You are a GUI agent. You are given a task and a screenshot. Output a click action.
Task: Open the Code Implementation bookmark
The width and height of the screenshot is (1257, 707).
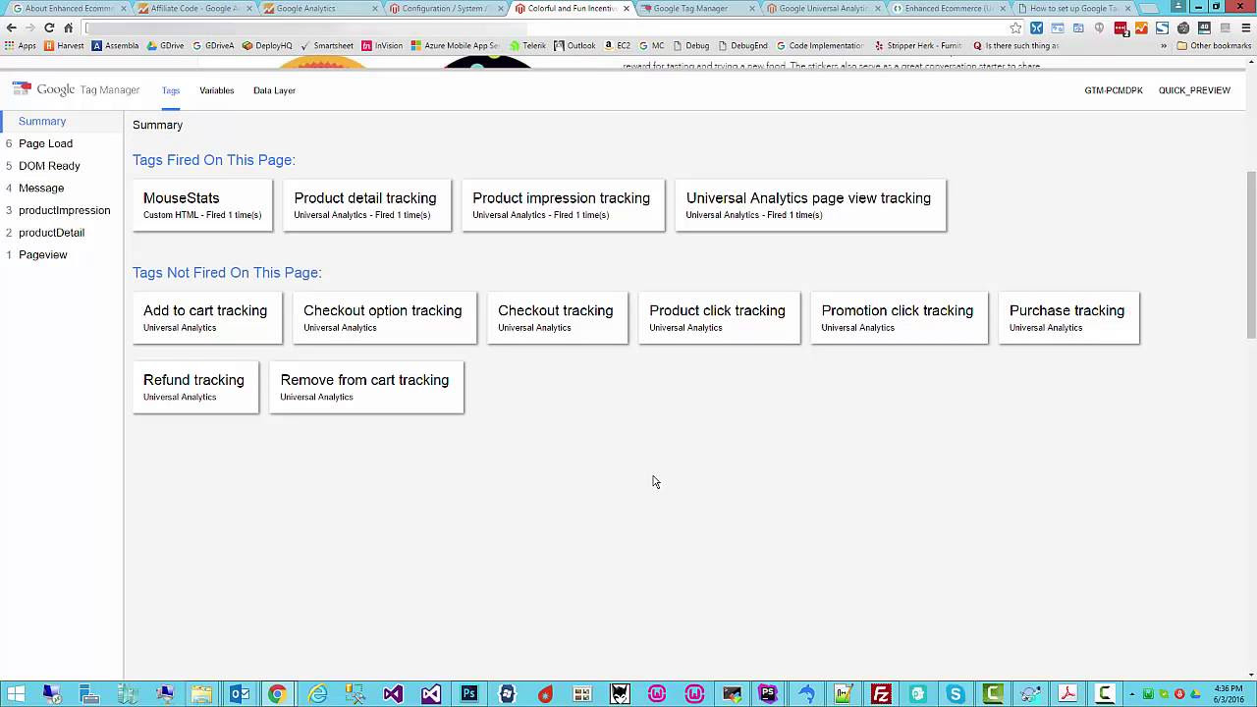820,45
